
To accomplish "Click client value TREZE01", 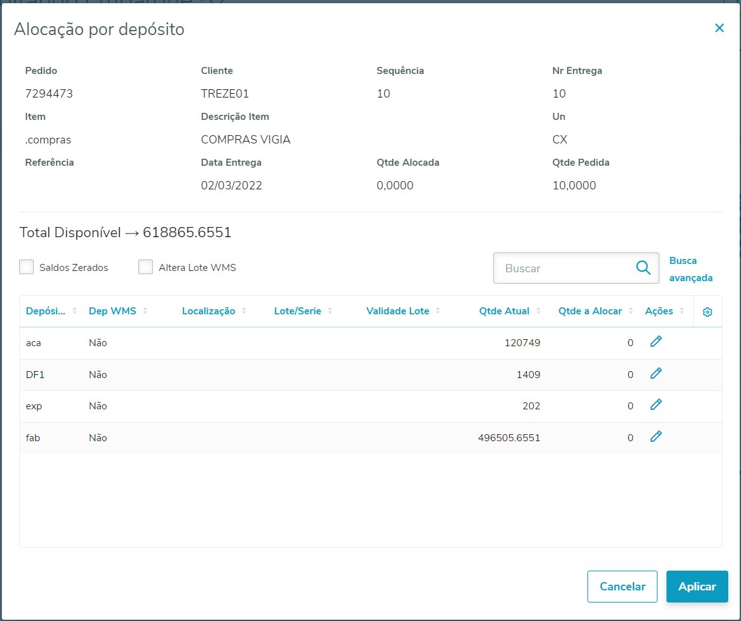I will [x=225, y=94].
